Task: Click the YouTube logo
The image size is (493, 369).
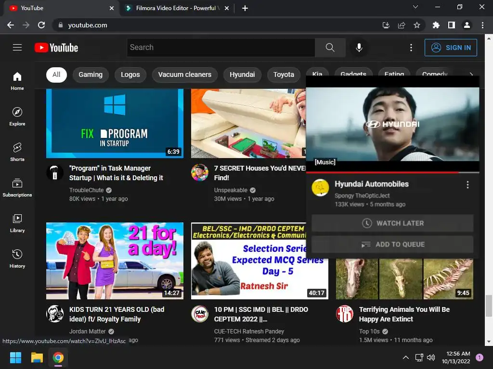Action: [56, 48]
